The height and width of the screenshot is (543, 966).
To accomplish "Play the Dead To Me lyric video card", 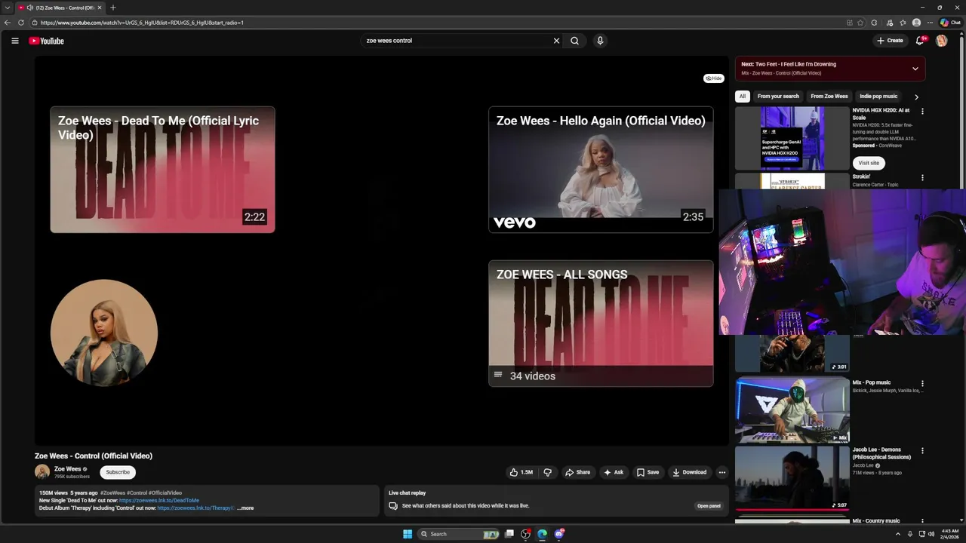I will pos(162,170).
